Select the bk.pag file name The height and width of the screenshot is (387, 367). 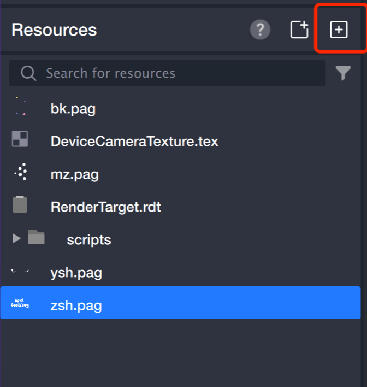click(73, 109)
